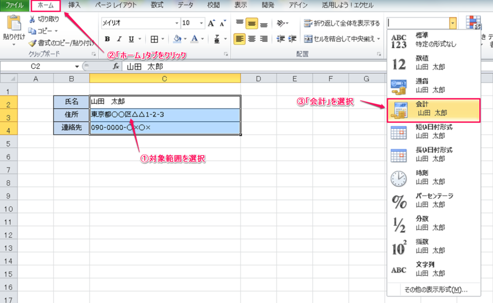Viewport: 493px width, 303px height.
Task: Open その他の表示形式 (More Number Formats)
Action: tap(435, 289)
